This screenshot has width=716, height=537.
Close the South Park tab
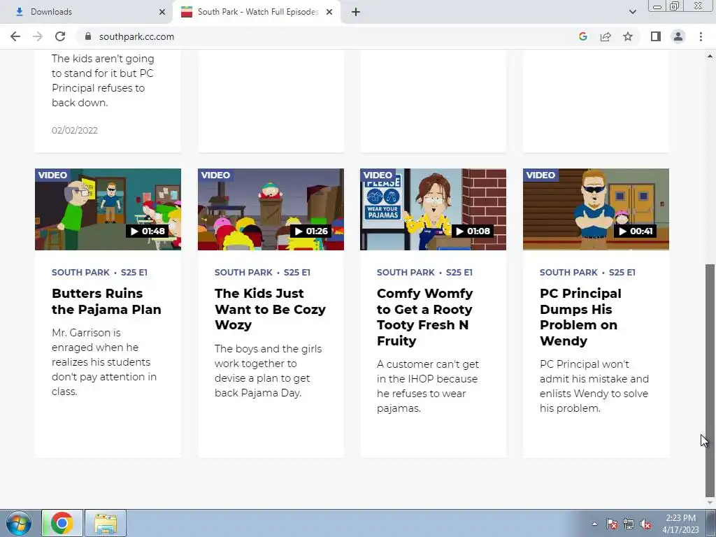[329, 12]
